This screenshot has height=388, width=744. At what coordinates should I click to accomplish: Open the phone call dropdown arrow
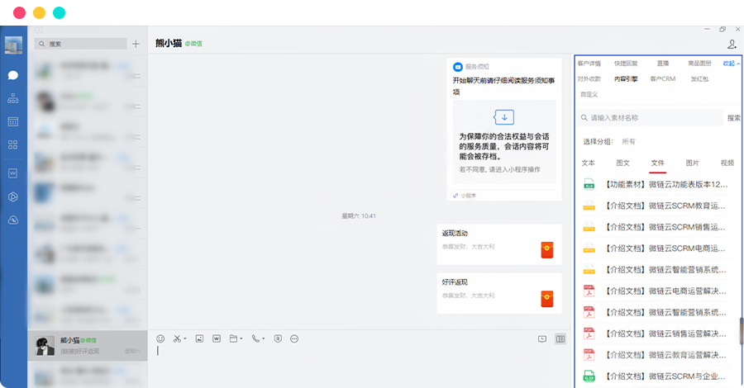click(x=265, y=338)
